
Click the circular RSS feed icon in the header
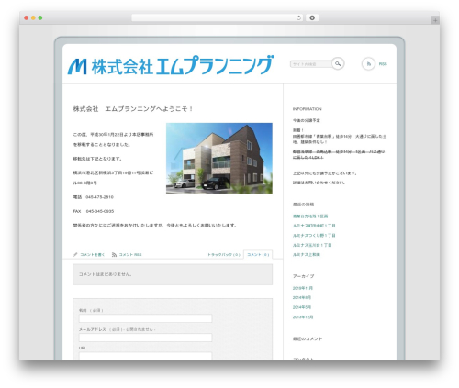368,64
